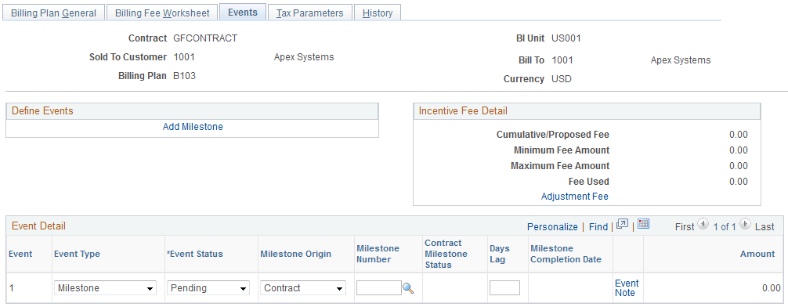
Task: Open the Milestone Number lookup magnifier
Action: pos(408,288)
